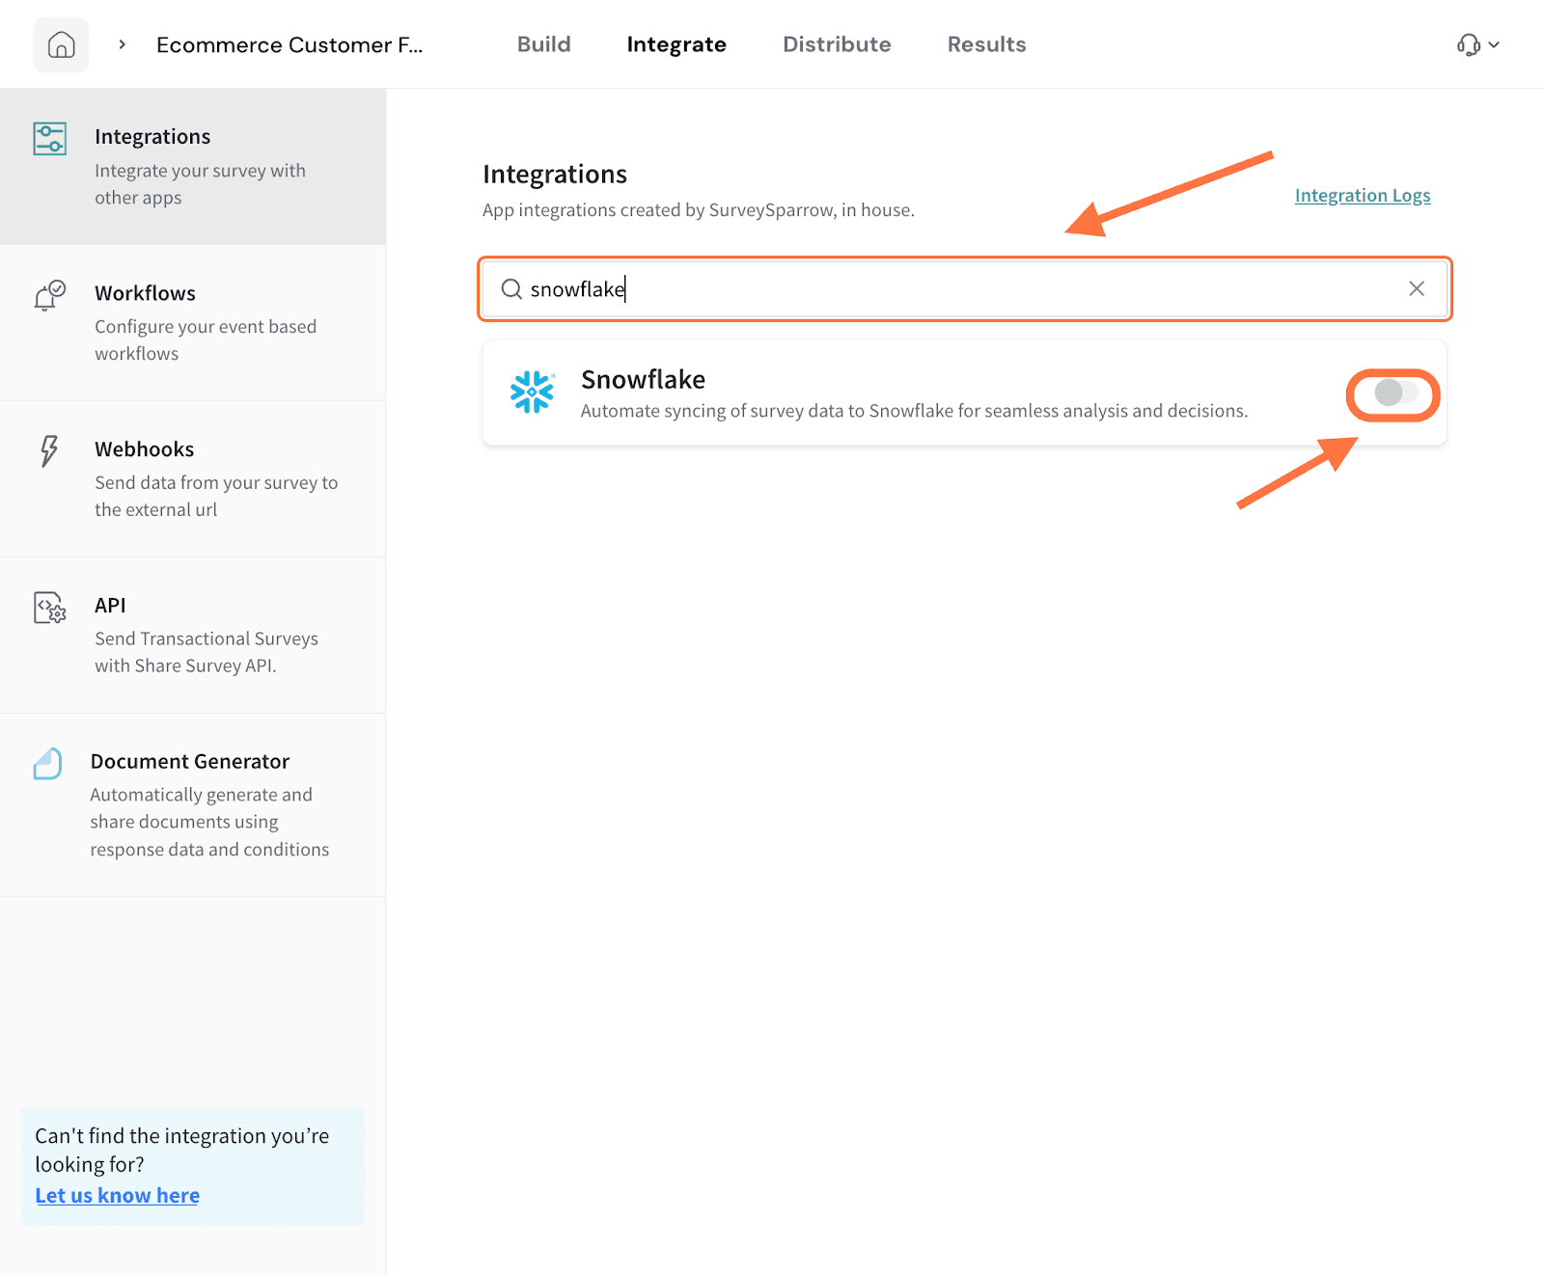Open the Ecommerce Customer survey title
This screenshot has width=1544, height=1276.
pos(289,45)
